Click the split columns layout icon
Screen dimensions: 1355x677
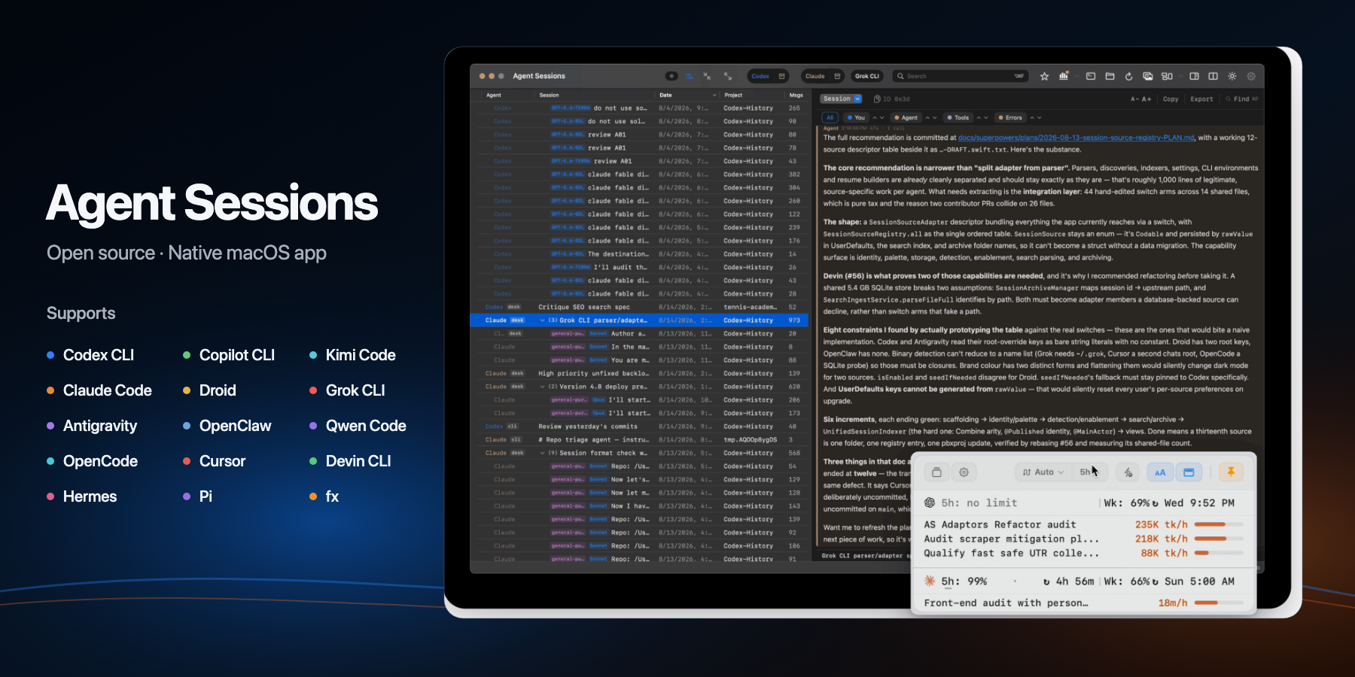coord(1213,76)
